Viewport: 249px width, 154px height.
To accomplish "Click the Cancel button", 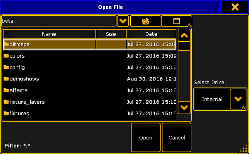I will tap(177, 137).
